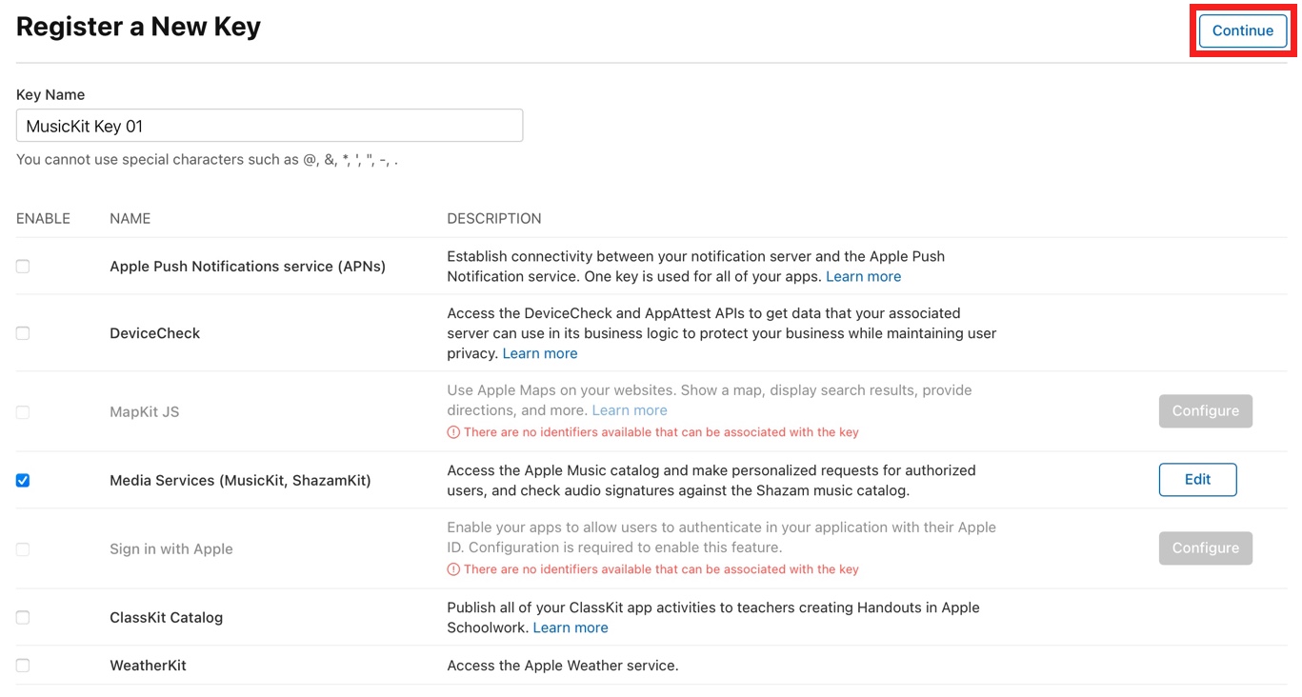Click Configure button for Sign in with Apple
The width and height of the screenshot is (1302, 697).
pyautogui.click(x=1205, y=548)
